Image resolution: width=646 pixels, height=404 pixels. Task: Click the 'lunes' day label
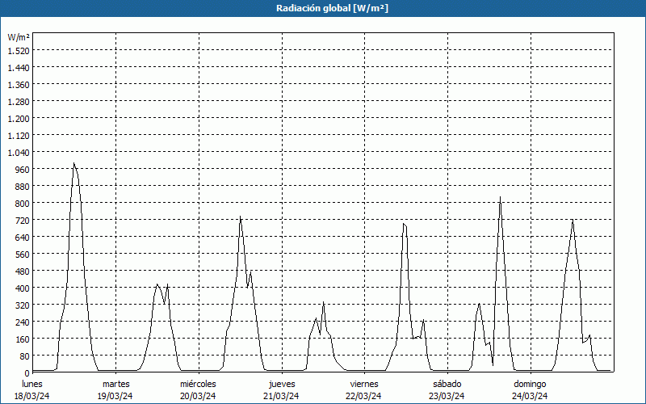(x=32, y=384)
